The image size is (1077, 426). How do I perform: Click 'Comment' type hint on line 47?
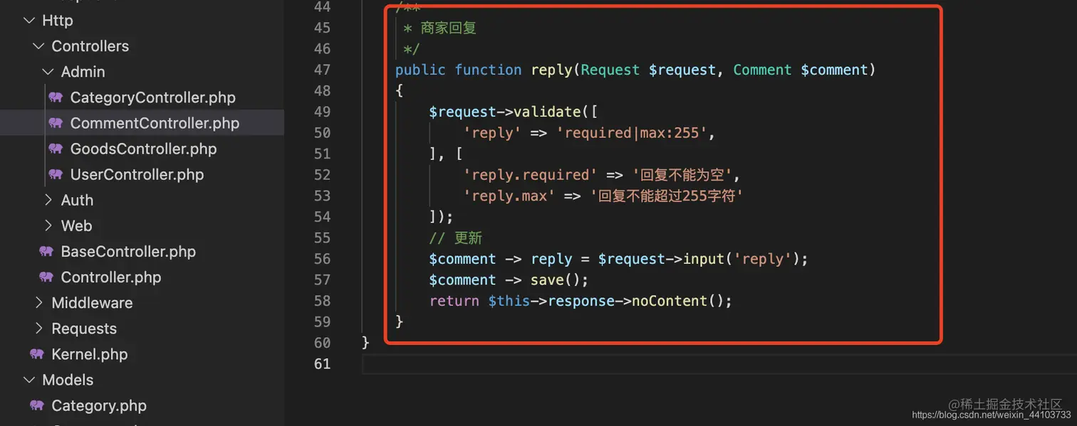click(762, 70)
